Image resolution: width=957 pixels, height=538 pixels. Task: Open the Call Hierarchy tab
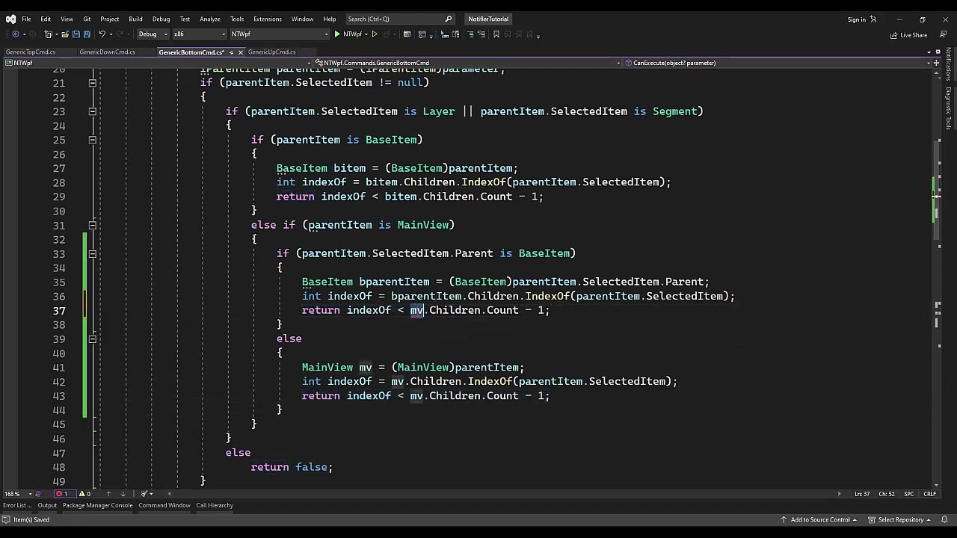[215, 506]
